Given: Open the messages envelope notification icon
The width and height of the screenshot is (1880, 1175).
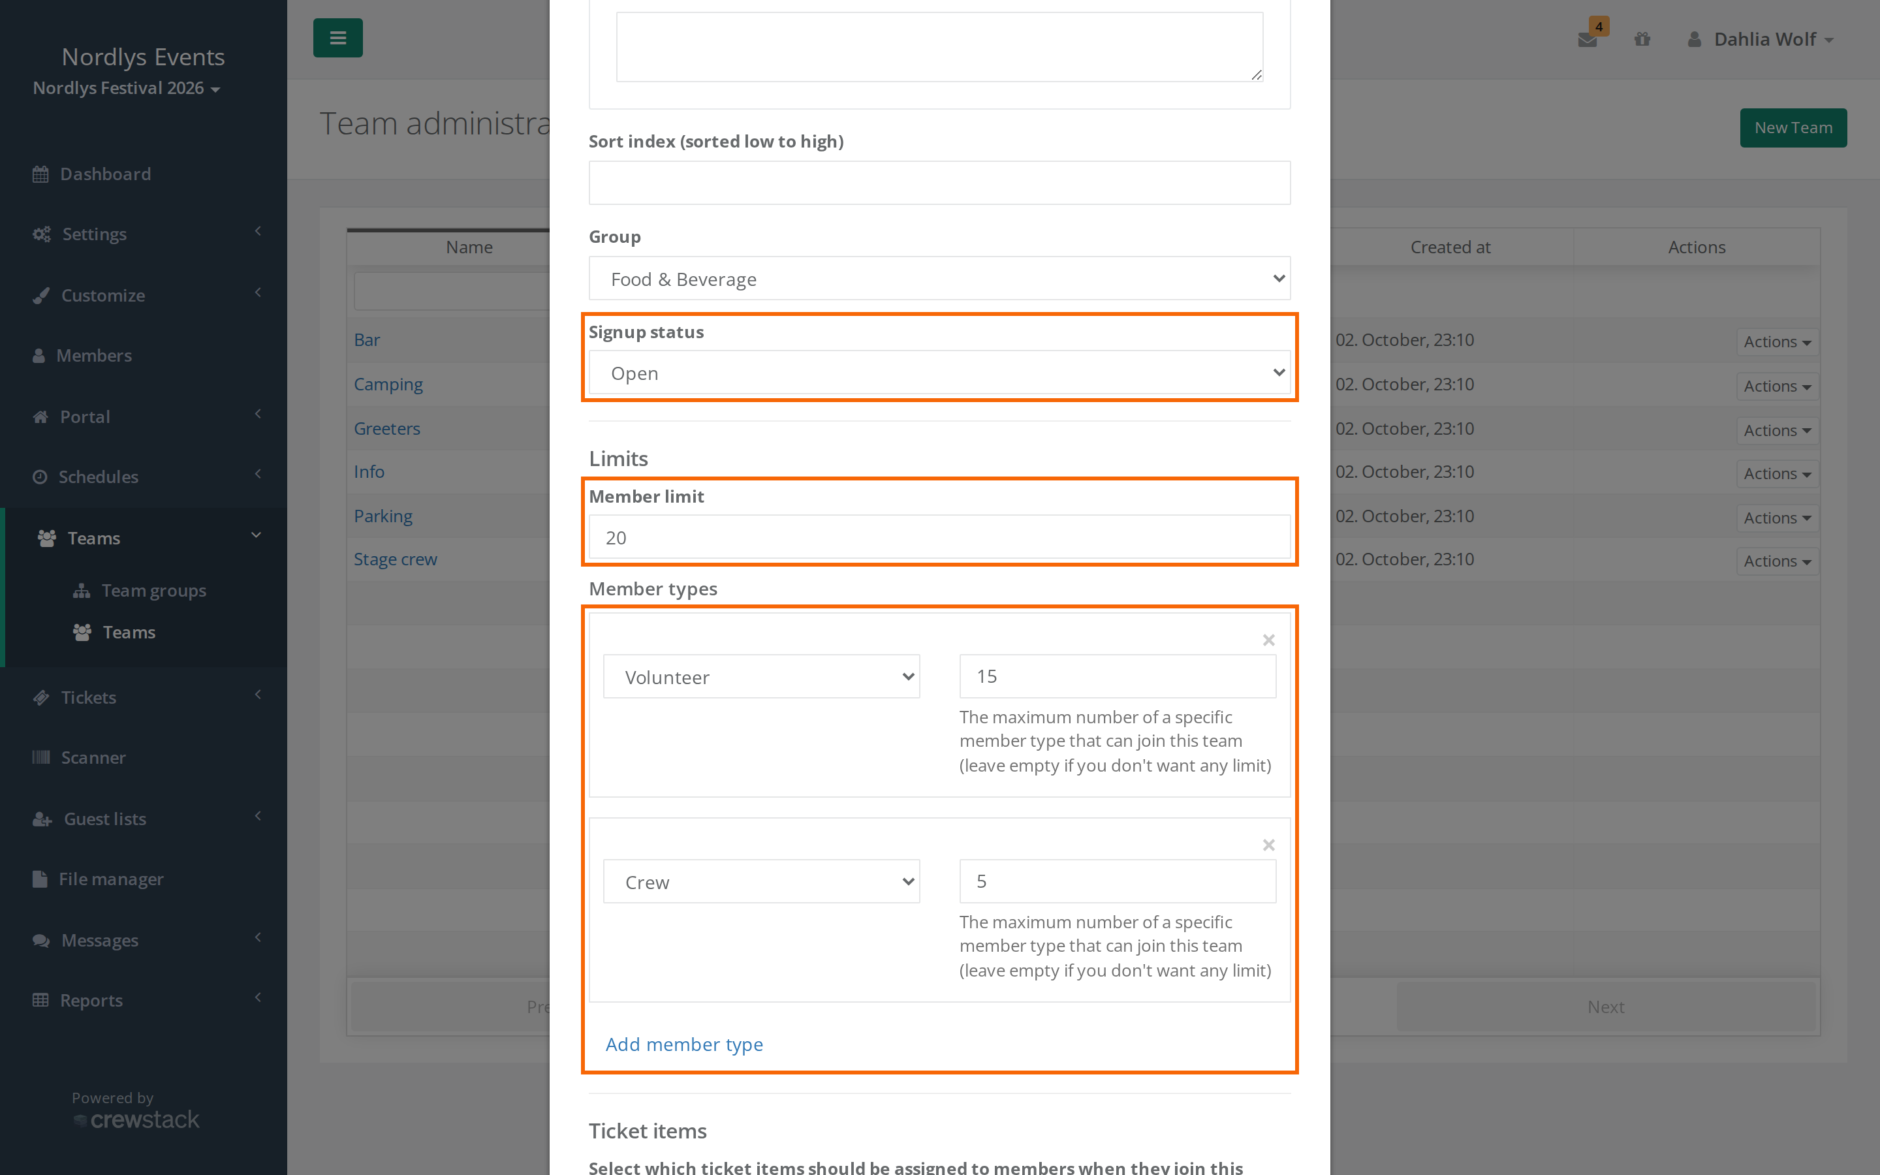Looking at the screenshot, I should 1587,40.
